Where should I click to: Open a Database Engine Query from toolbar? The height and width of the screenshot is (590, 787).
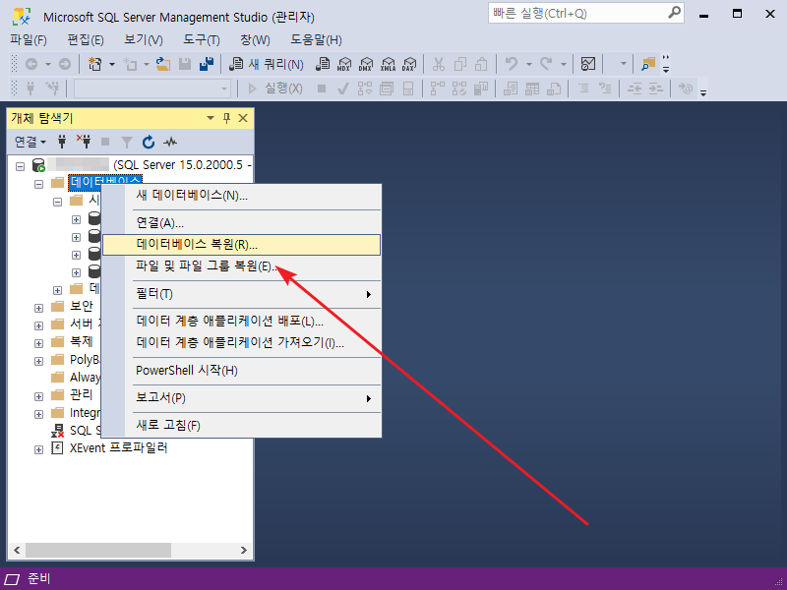pyautogui.click(x=323, y=64)
